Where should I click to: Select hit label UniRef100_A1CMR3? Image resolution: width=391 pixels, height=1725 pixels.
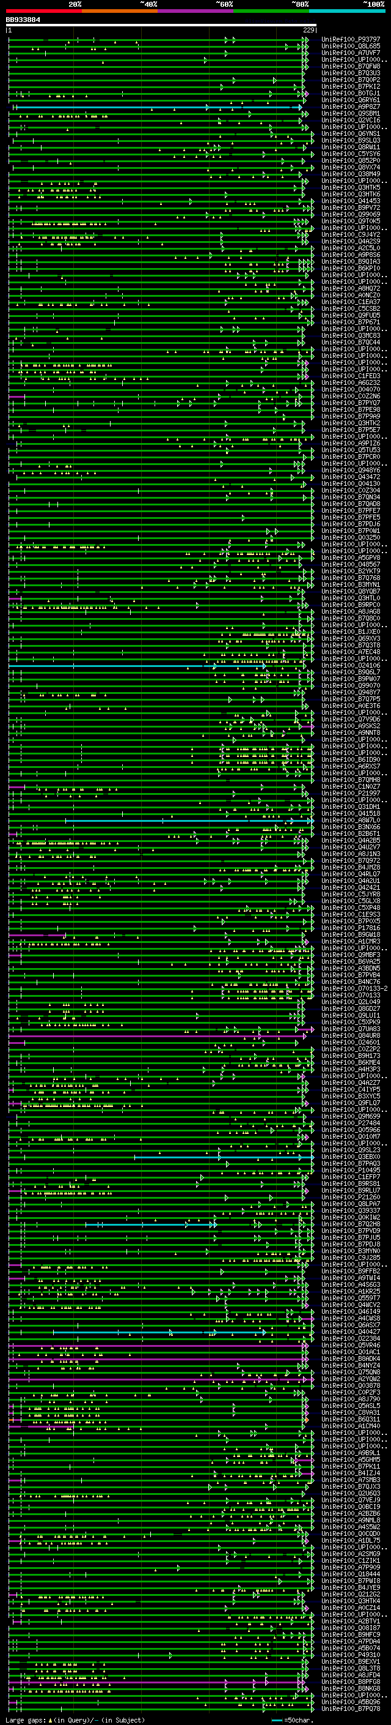tap(351, 941)
